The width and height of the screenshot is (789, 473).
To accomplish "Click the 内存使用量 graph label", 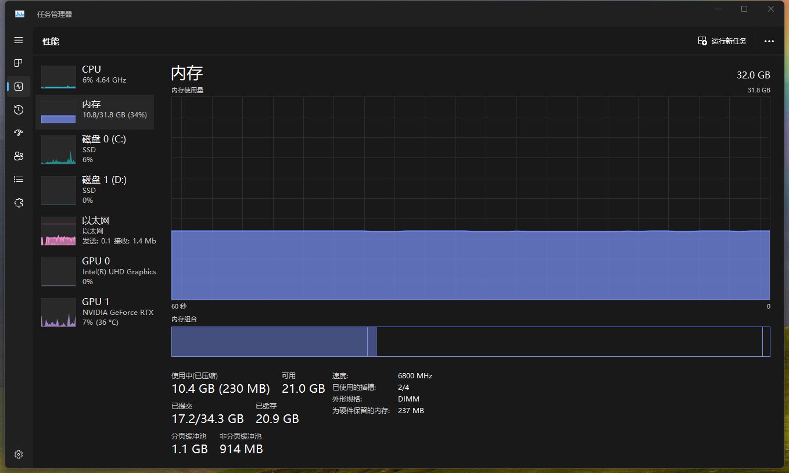I will click(x=187, y=90).
